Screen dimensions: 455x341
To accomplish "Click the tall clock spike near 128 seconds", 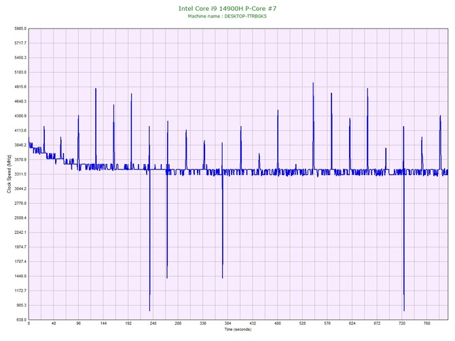I will pos(96,89).
